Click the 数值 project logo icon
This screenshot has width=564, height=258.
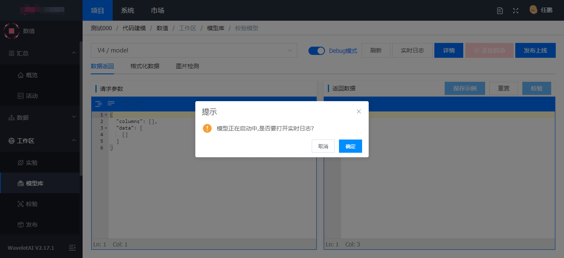point(12,31)
